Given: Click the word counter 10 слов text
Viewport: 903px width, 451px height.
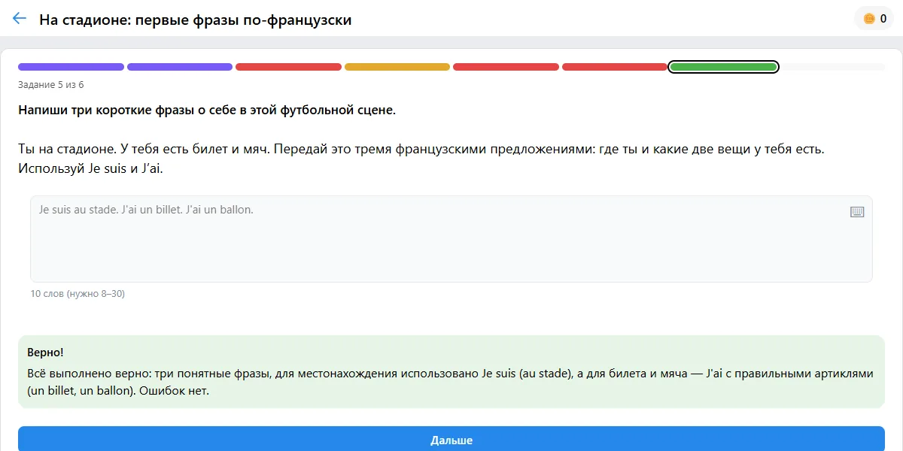Looking at the screenshot, I should pos(78,294).
